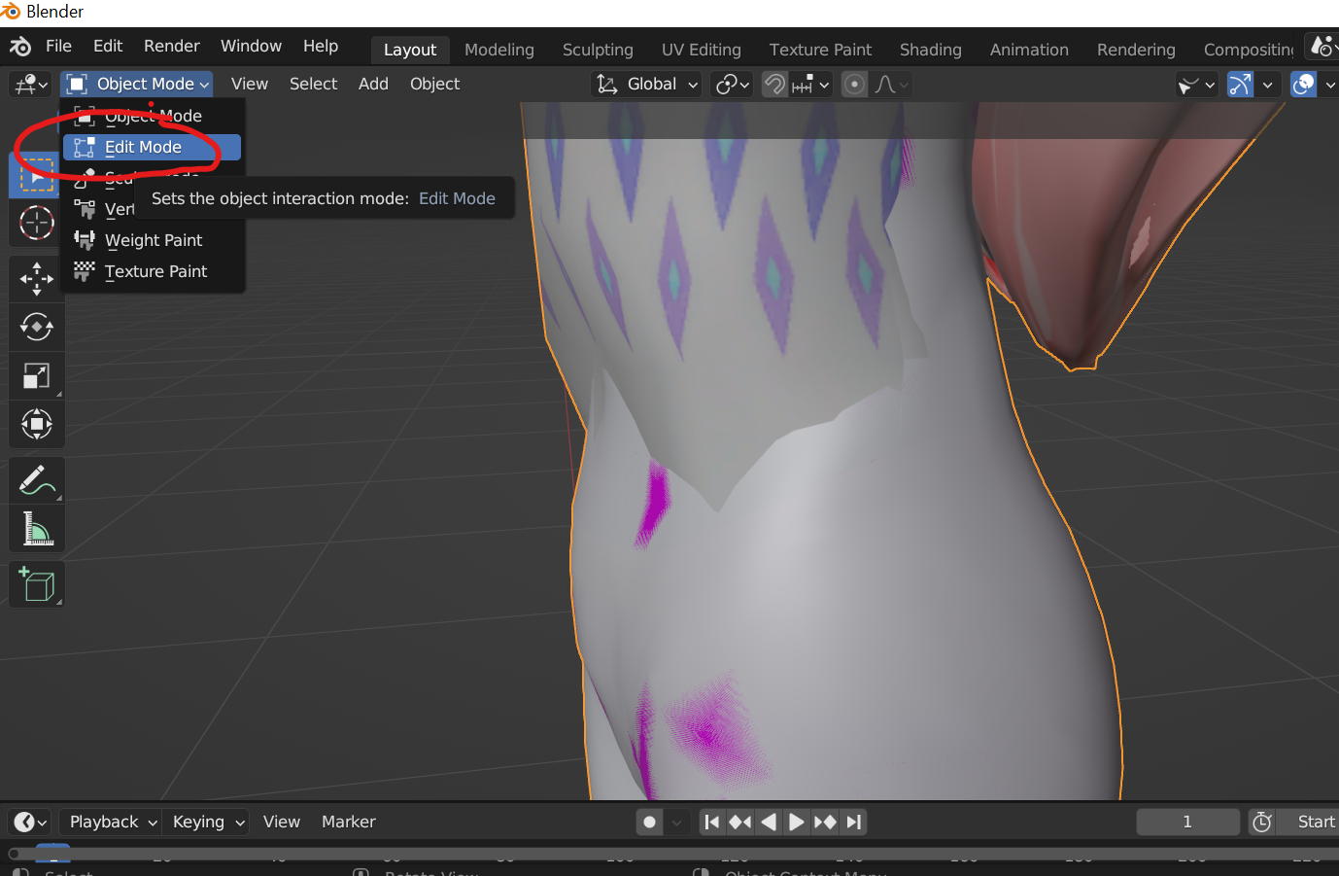Jump to next keyframe
This screenshot has height=876, width=1339.
coord(825,823)
